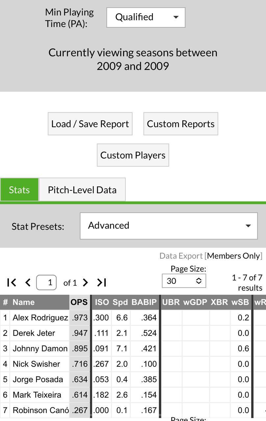Sort table by OPS column
Viewport: 266px width, 421px height.
point(79,302)
